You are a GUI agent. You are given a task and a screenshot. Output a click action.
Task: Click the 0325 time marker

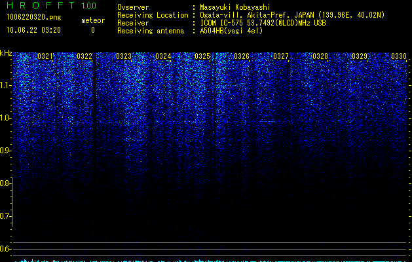click(x=202, y=56)
